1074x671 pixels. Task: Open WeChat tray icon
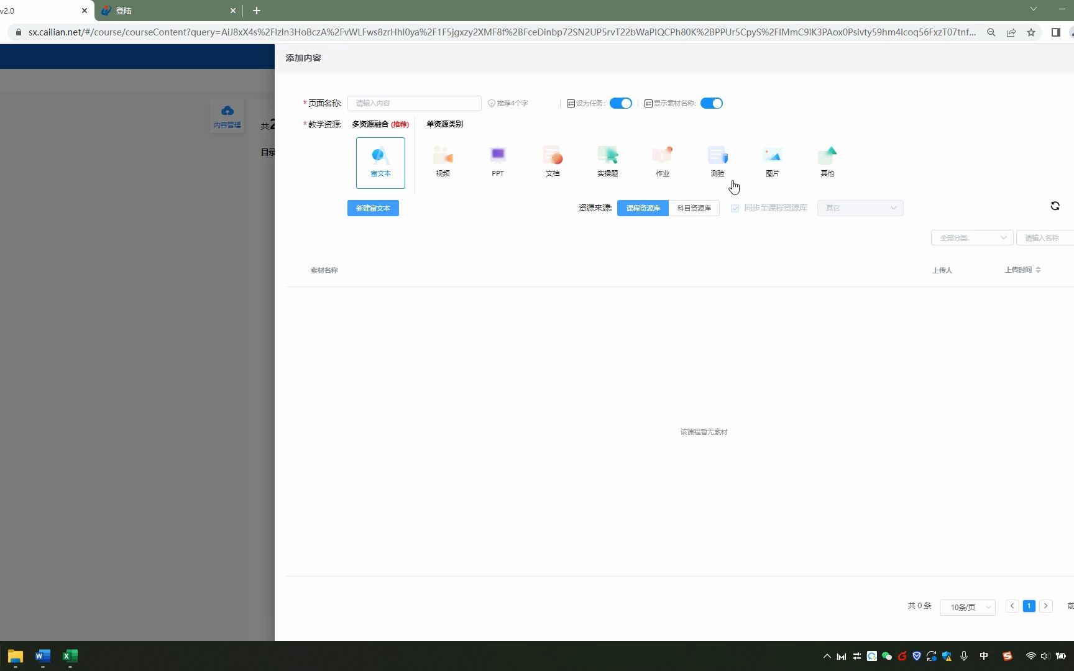[887, 656]
